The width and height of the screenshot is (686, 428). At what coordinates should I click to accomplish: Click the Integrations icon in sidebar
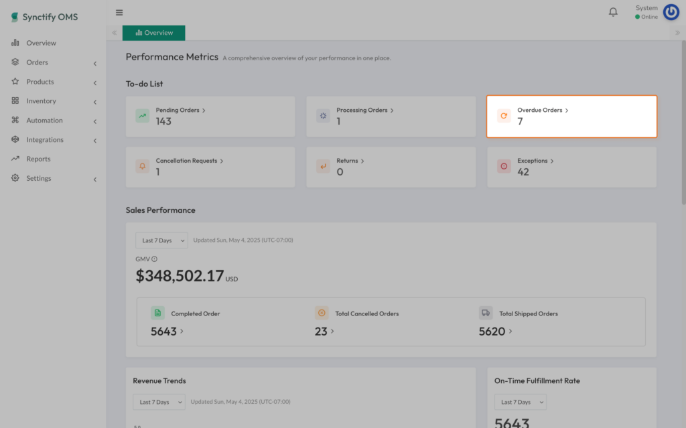click(x=15, y=139)
